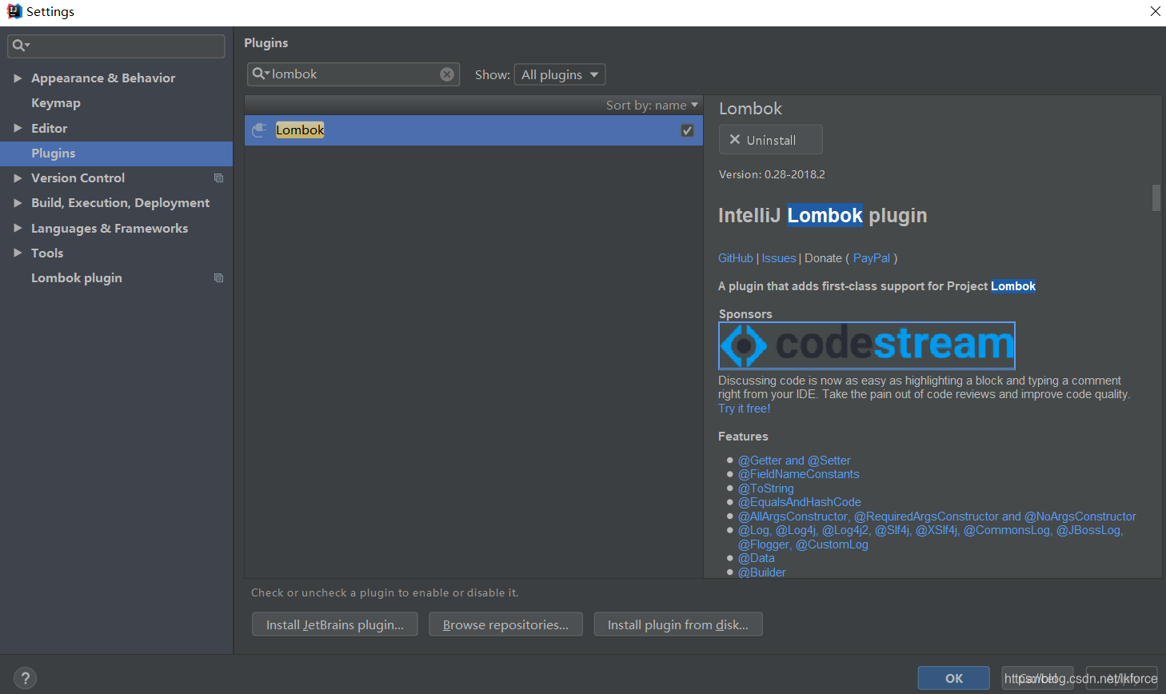Open the @Builder link

pyautogui.click(x=762, y=572)
